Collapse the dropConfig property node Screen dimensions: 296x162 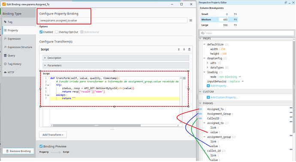click(205, 58)
